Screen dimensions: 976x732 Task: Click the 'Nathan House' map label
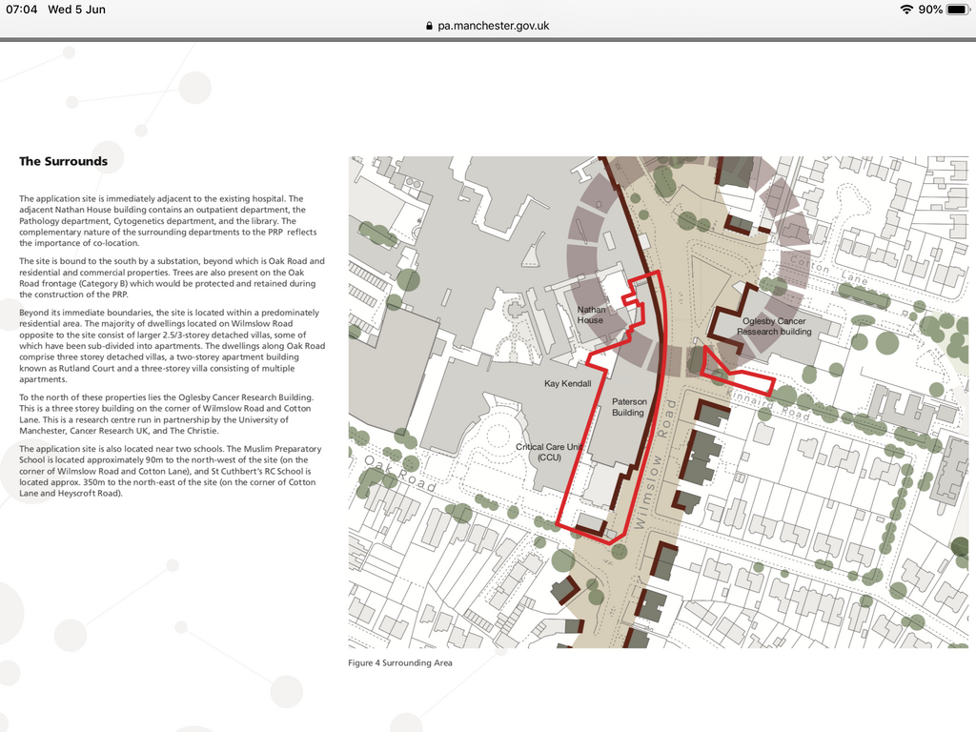coord(591,315)
